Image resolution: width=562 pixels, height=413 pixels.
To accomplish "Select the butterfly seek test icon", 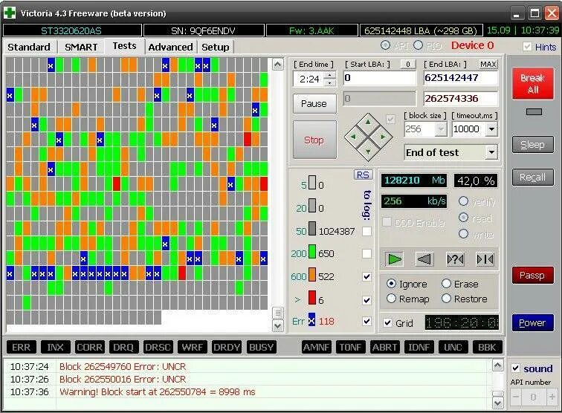I will click(x=485, y=259).
